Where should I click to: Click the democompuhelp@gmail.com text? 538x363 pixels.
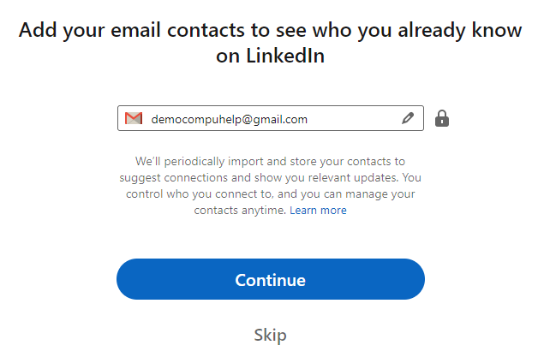(229, 120)
